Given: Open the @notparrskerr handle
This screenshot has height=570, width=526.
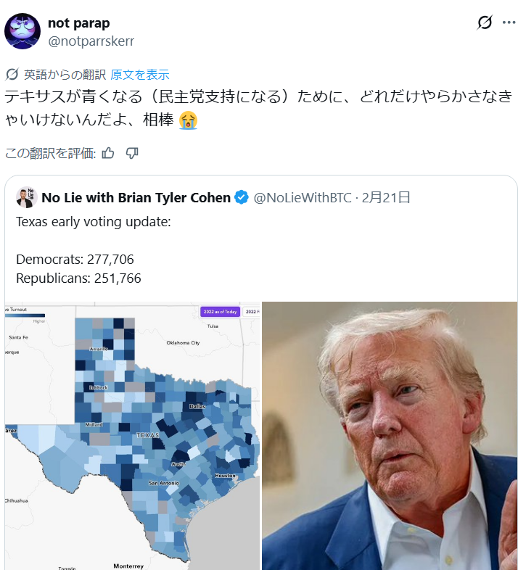Looking at the screenshot, I should pyautogui.click(x=91, y=41).
